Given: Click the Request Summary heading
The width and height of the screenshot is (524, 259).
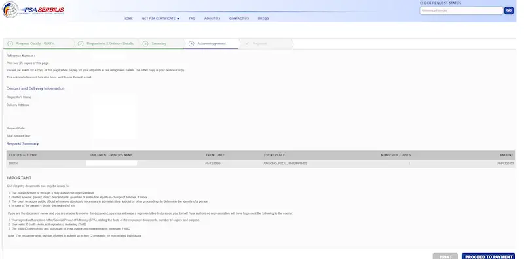Looking at the screenshot, I should click(23, 143).
